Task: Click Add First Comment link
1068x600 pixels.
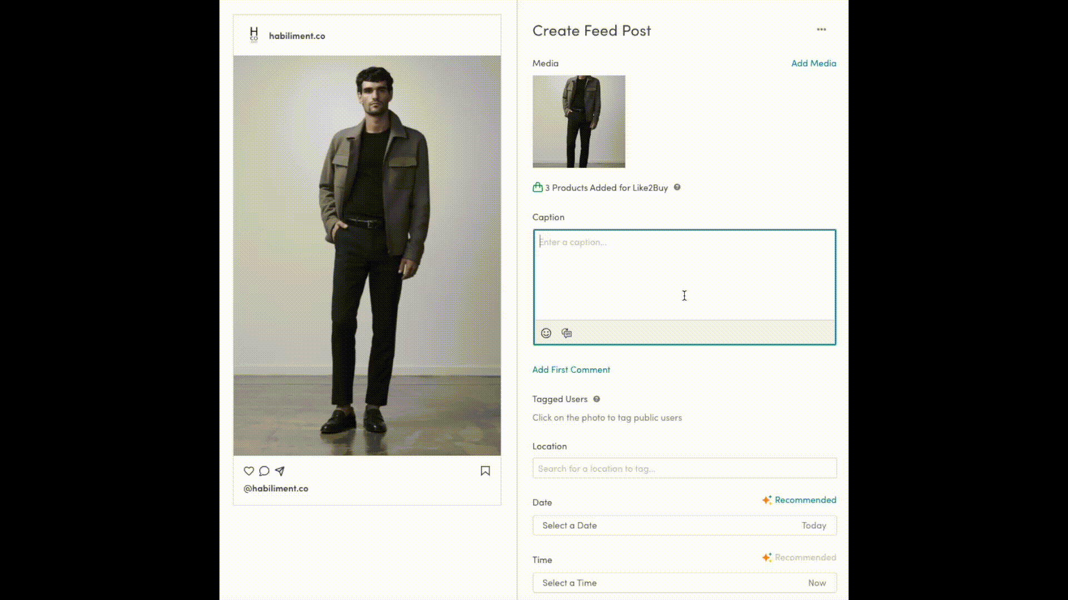Action: click(571, 369)
